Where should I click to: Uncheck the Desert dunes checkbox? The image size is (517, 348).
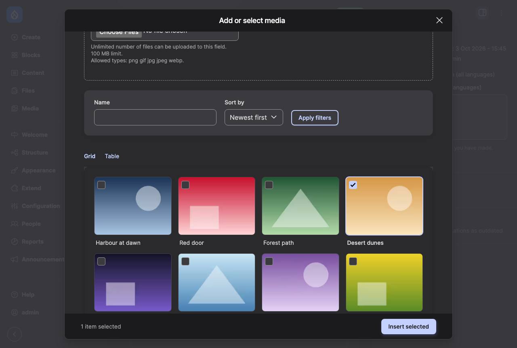pyautogui.click(x=353, y=185)
